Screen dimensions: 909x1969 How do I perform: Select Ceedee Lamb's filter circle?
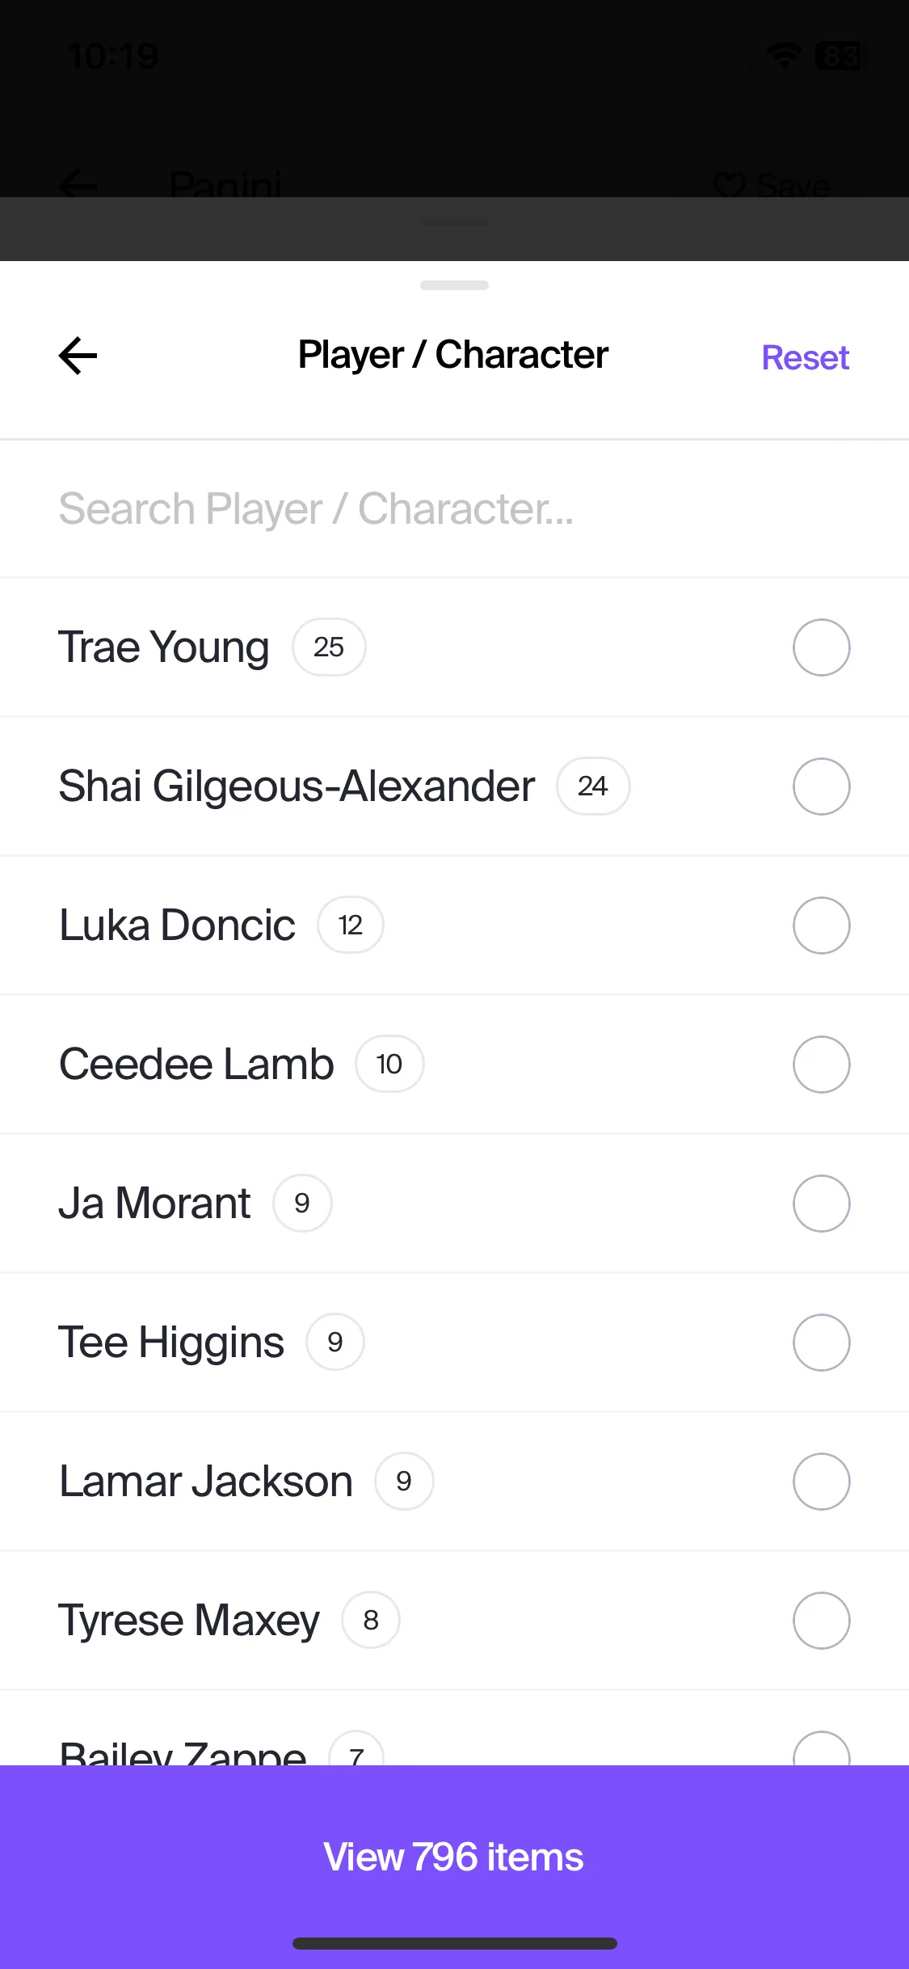(x=821, y=1065)
